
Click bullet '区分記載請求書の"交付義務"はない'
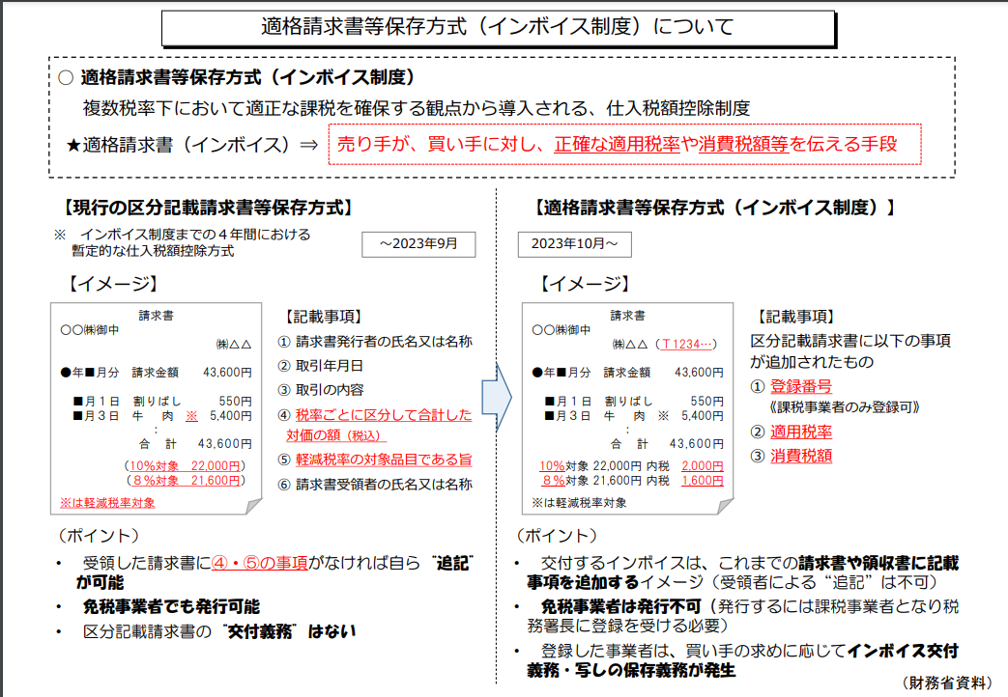point(219,631)
